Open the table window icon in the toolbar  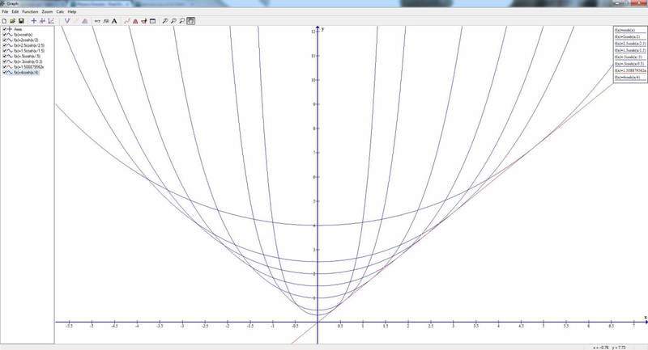[x=151, y=21]
